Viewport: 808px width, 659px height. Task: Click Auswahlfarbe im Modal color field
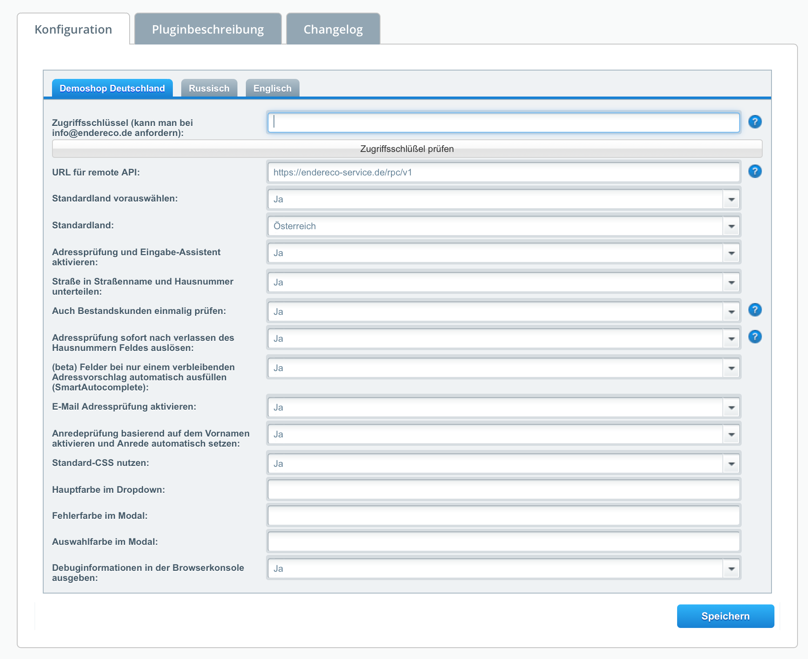pos(503,541)
